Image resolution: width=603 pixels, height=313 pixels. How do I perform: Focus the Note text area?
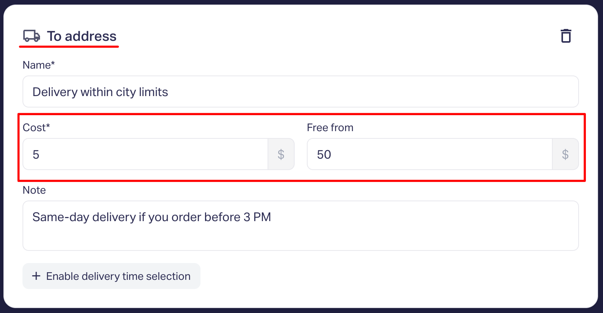[x=301, y=226]
